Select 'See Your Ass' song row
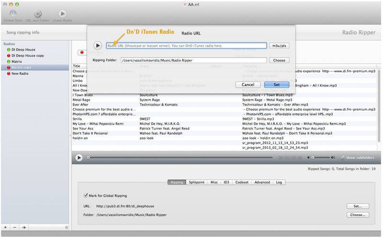 (x=224, y=129)
